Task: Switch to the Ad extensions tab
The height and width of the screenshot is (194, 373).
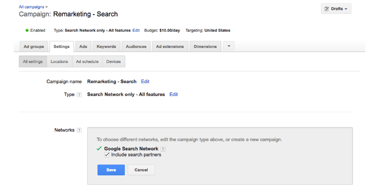Action: pos(170,46)
